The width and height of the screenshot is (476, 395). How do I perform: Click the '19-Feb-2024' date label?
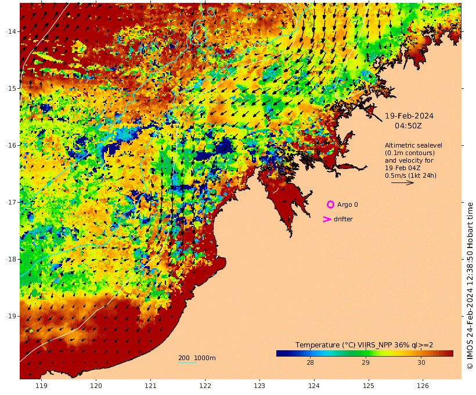click(x=409, y=116)
